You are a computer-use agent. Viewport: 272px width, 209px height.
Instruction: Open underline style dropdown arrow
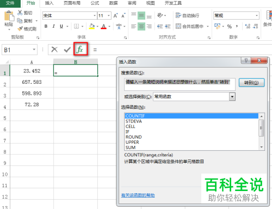[x=67, y=27]
